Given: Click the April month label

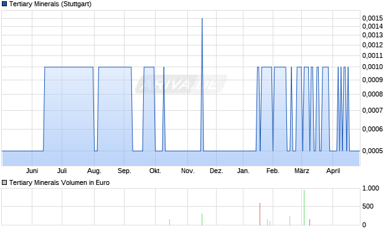Looking at the screenshot, I should coord(333,171).
